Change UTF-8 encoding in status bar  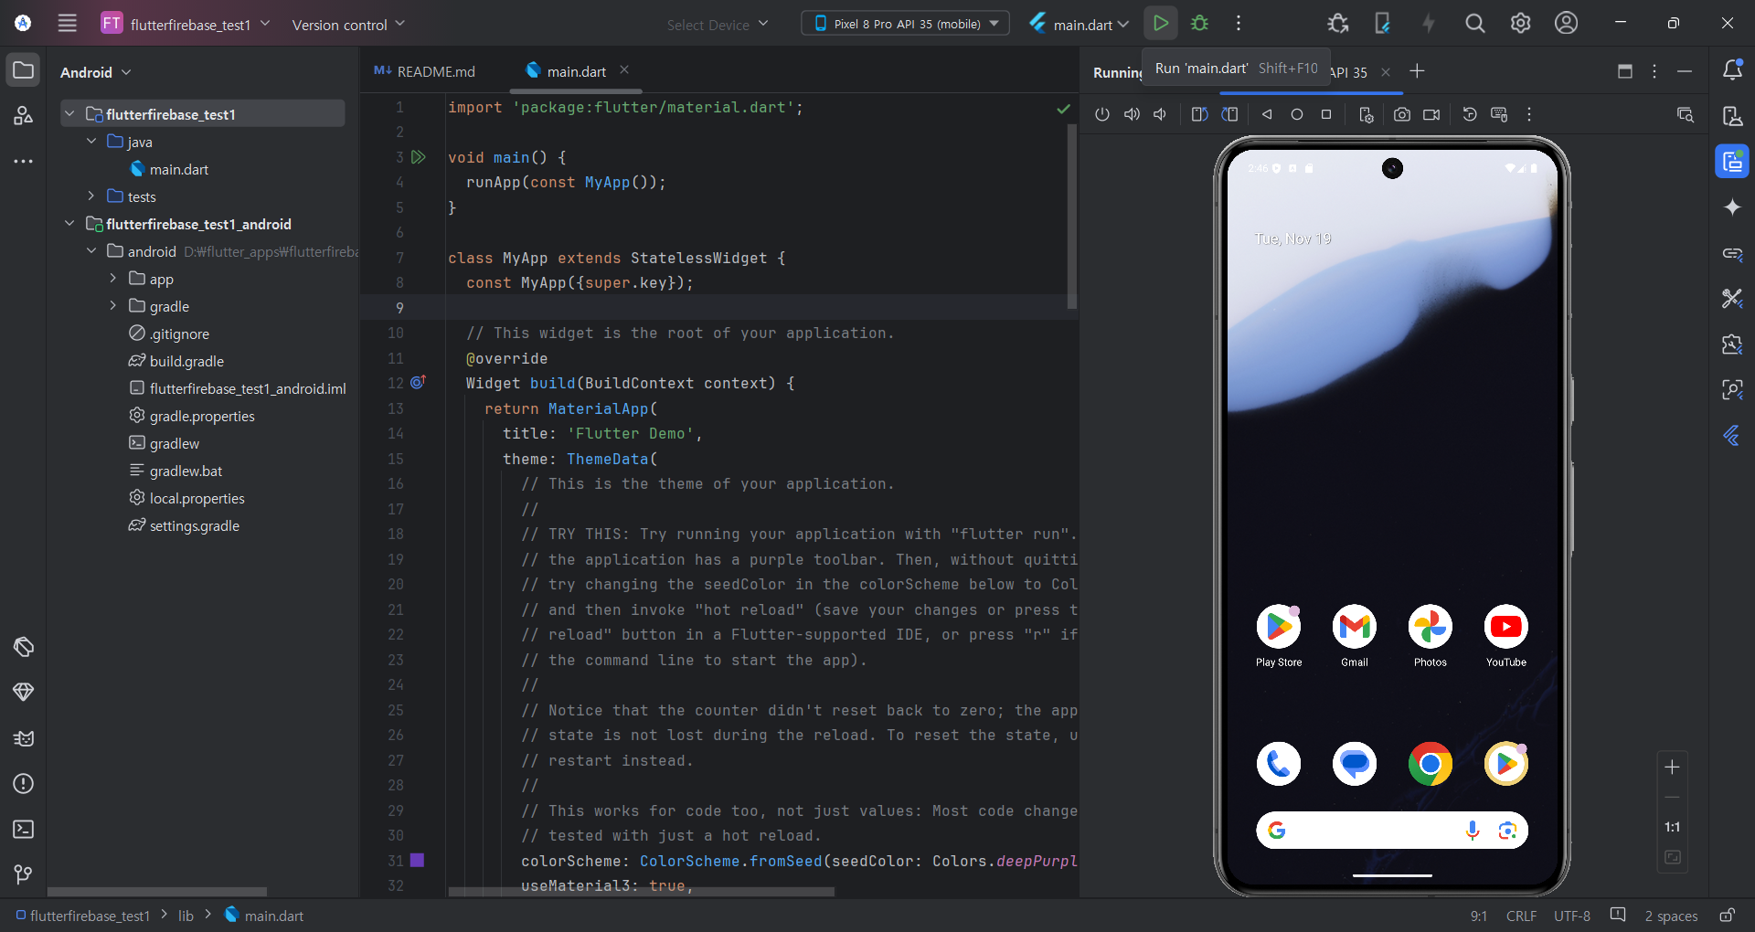click(1572, 916)
